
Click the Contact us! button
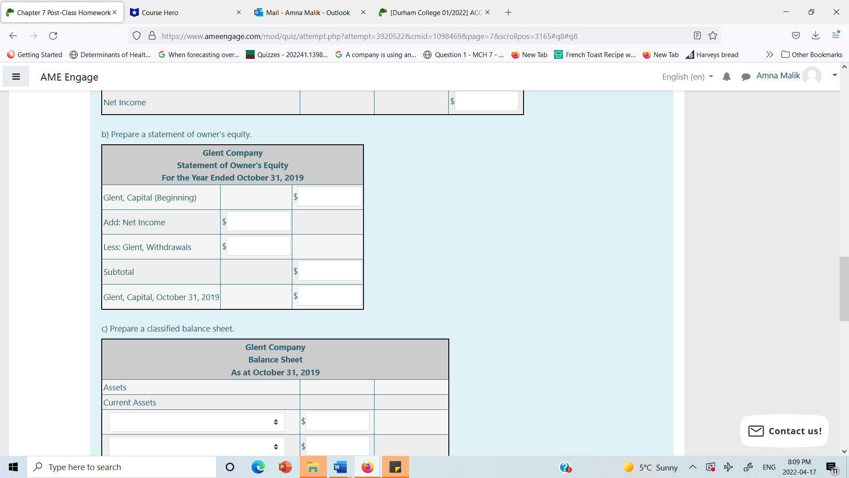pos(784,431)
